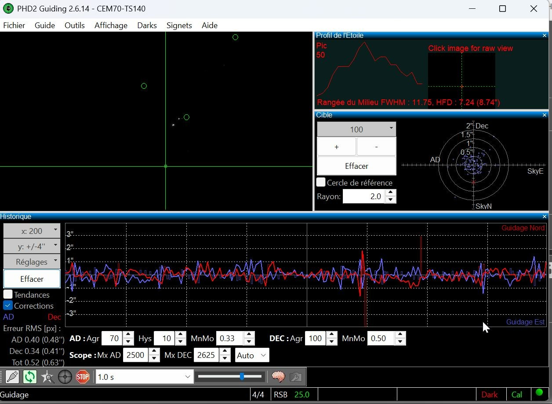Open the Auto Dec mode dropdown
The height and width of the screenshot is (404, 552).
tap(252, 355)
